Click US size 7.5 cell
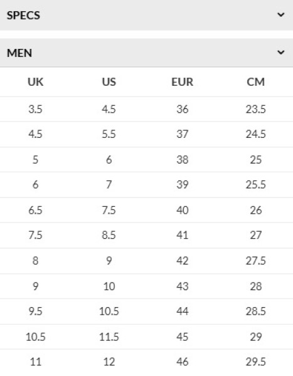The width and height of the screenshot is (293, 376). click(x=109, y=211)
